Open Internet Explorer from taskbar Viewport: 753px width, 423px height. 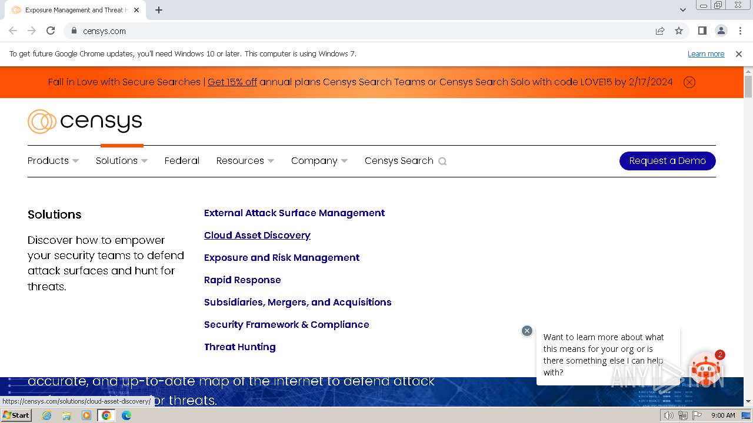coord(47,415)
